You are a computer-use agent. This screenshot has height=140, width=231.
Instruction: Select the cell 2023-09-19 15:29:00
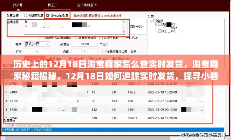pyautogui.click(x=162, y=92)
